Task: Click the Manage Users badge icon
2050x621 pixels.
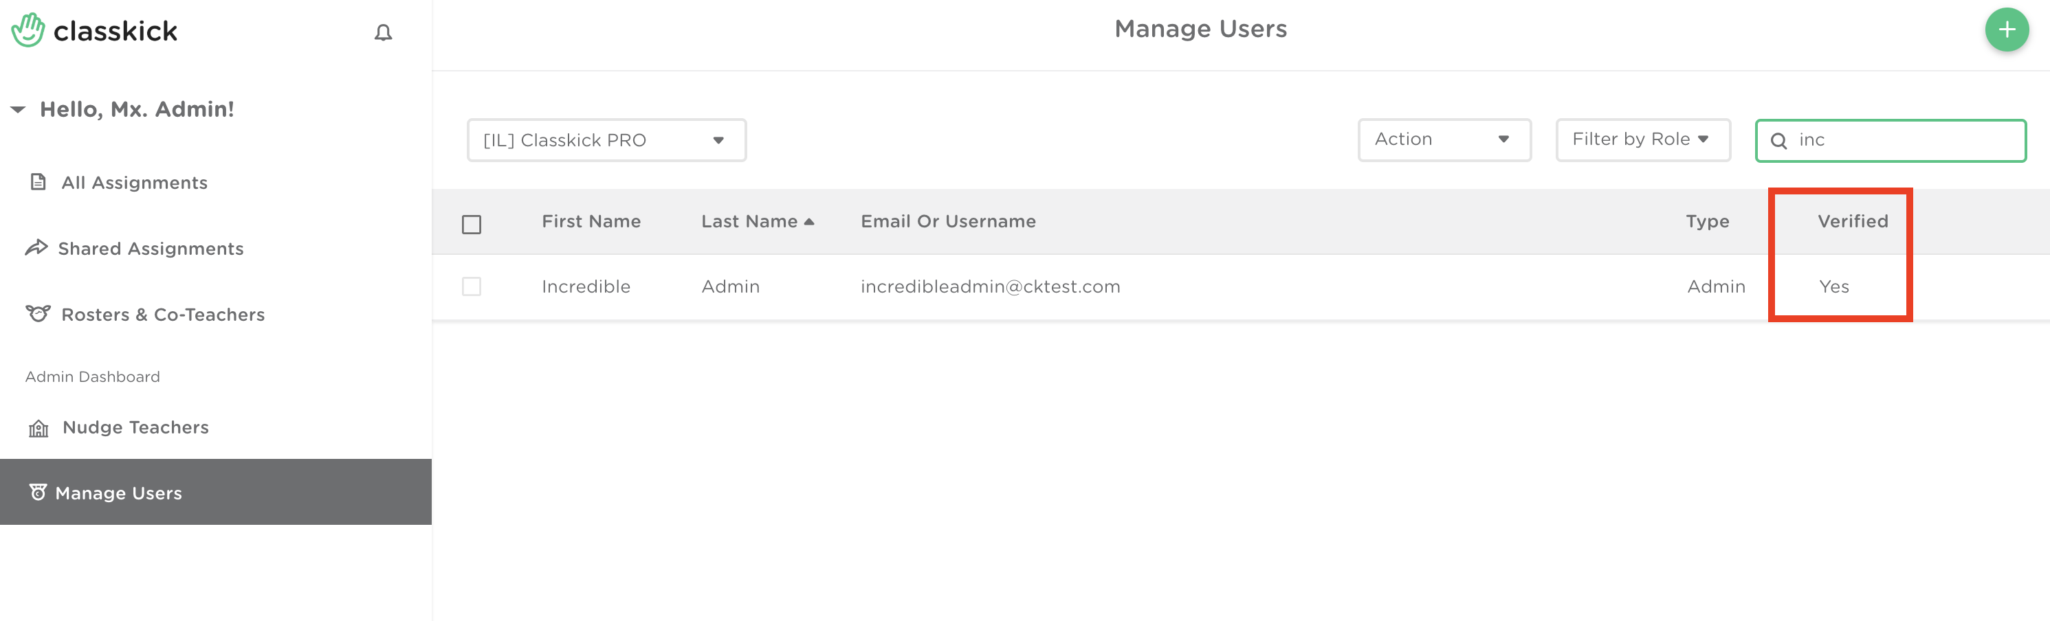Action: [37, 492]
